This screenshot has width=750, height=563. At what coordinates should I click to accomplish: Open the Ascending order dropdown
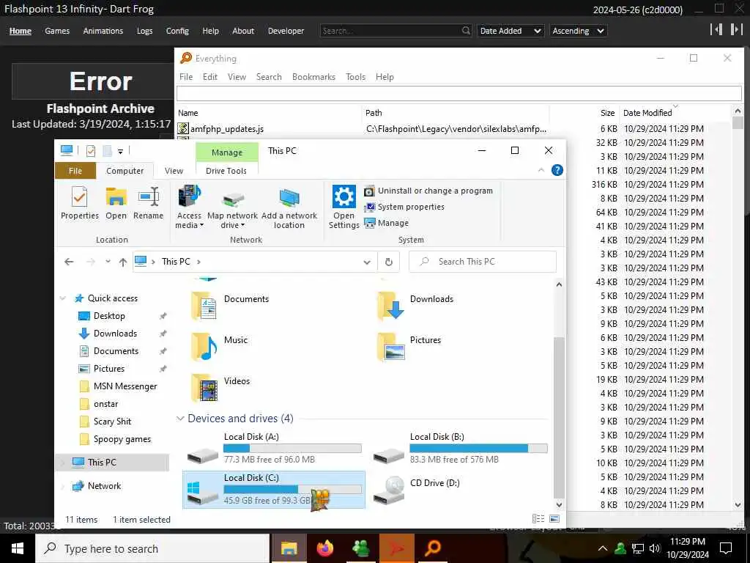point(579,31)
